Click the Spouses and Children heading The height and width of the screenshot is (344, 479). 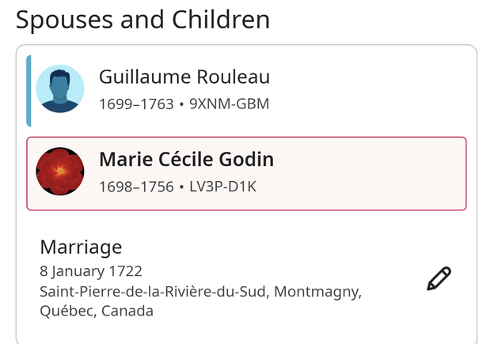(x=143, y=20)
